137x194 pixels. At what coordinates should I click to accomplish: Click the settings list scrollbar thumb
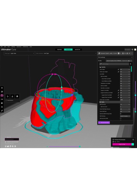(131, 69)
